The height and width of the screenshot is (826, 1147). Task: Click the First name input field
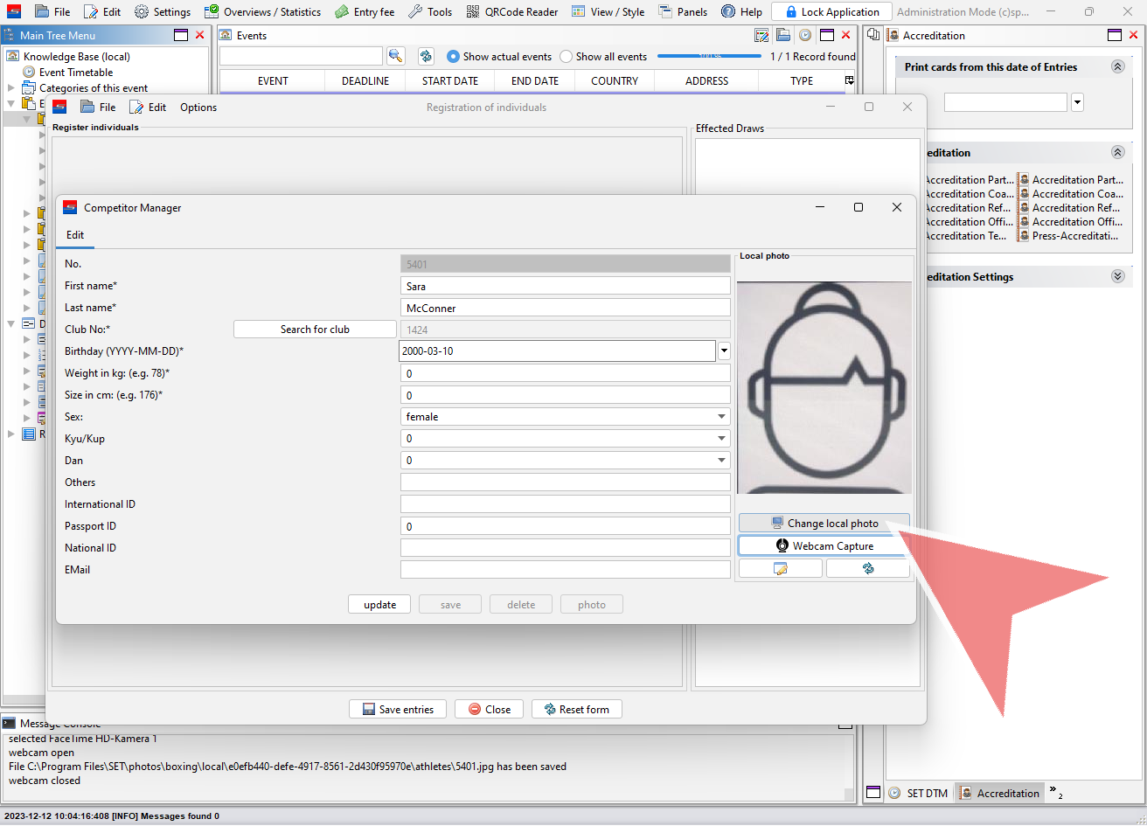tap(565, 286)
